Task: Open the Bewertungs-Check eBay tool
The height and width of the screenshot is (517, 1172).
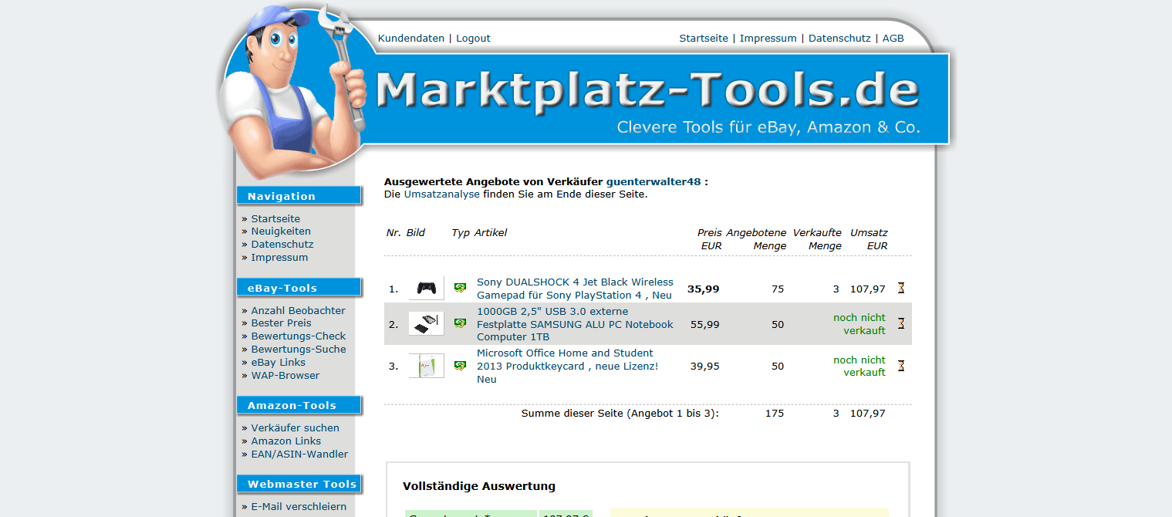Action: click(298, 336)
